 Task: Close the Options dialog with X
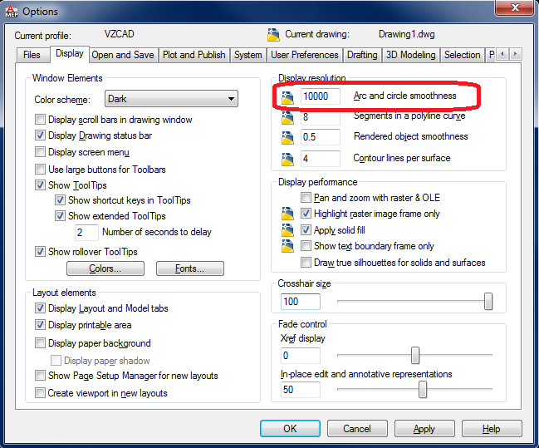click(x=514, y=7)
